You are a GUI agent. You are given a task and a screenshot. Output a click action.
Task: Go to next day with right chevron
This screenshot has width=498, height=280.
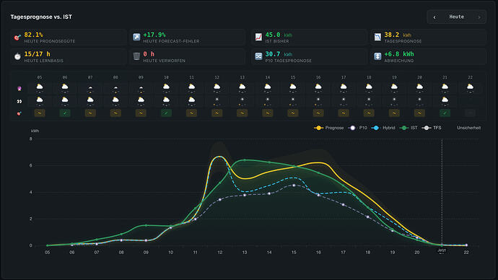coord(479,17)
